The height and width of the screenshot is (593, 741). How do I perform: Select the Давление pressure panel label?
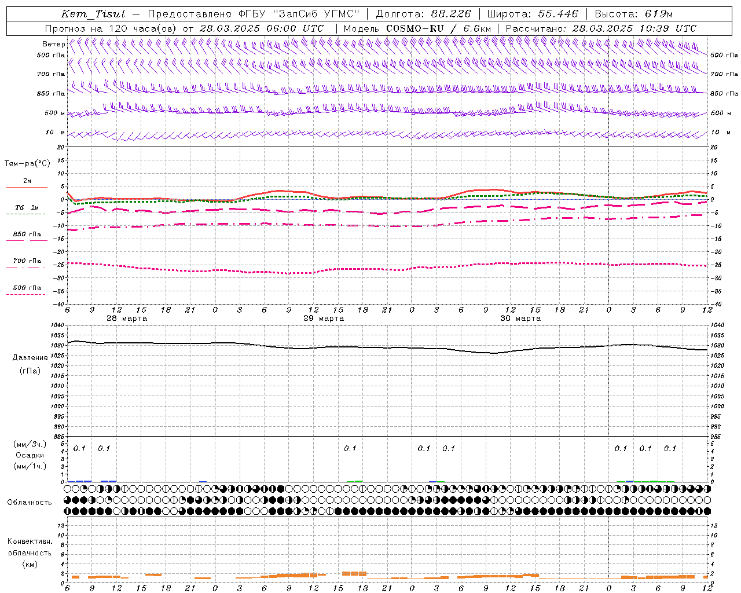(30, 358)
